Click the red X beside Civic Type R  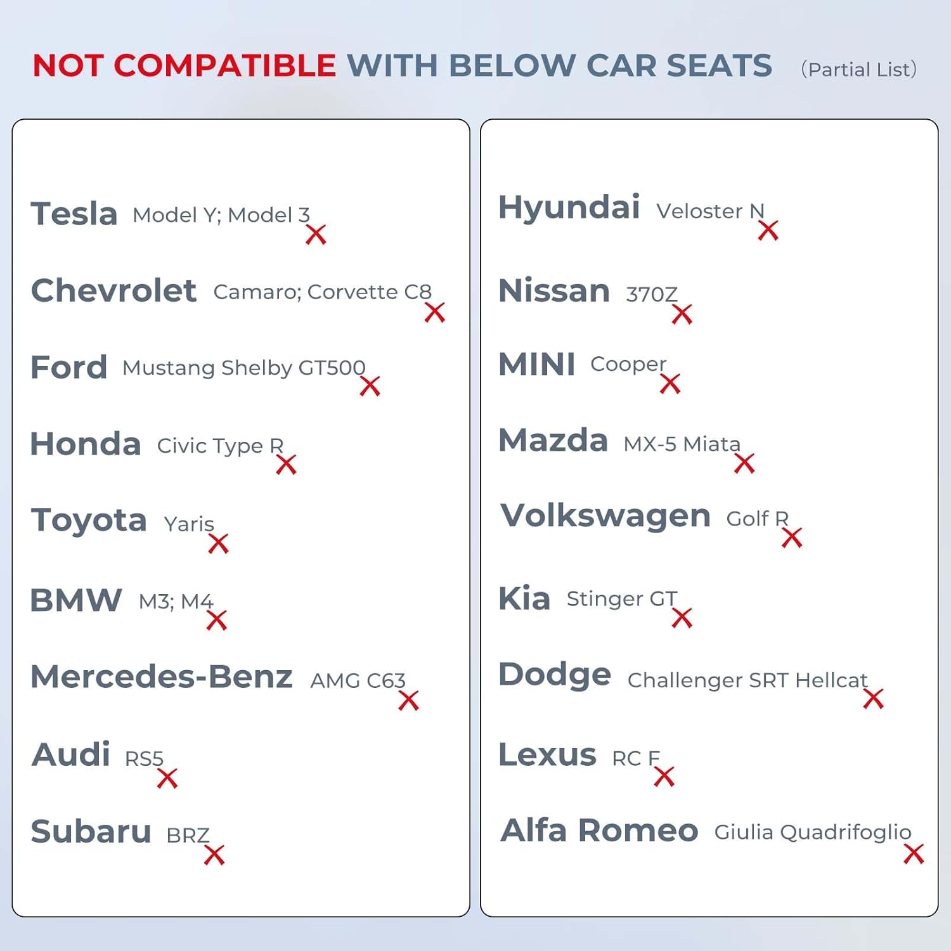tap(286, 465)
